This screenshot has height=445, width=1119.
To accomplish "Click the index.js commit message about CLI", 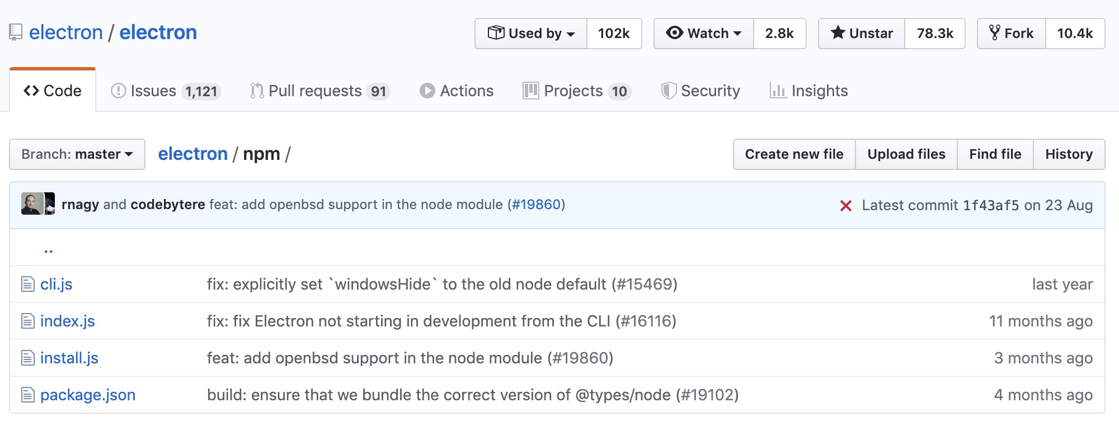I will tap(441, 321).
